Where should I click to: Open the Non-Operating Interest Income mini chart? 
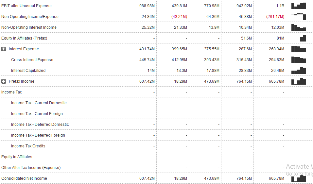point(298,27)
